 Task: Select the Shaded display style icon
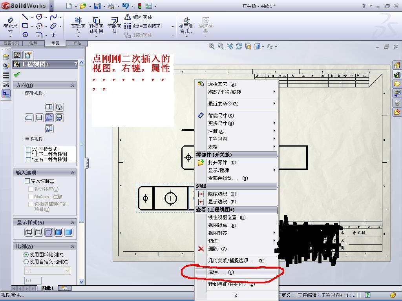tap(69, 232)
